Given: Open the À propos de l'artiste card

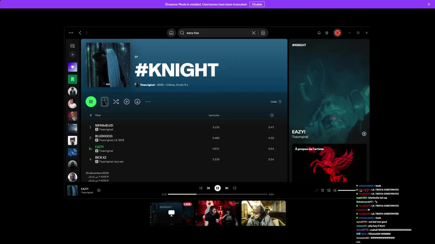Looking at the screenshot, I should 329,163.
